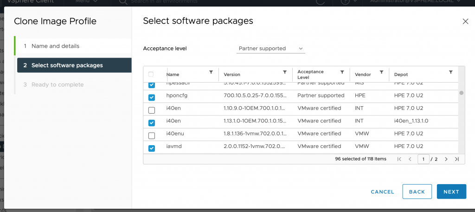Toggle the select-all header checkbox
Image resolution: width=475 pixels, height=212 pixels.
[151, 74]
